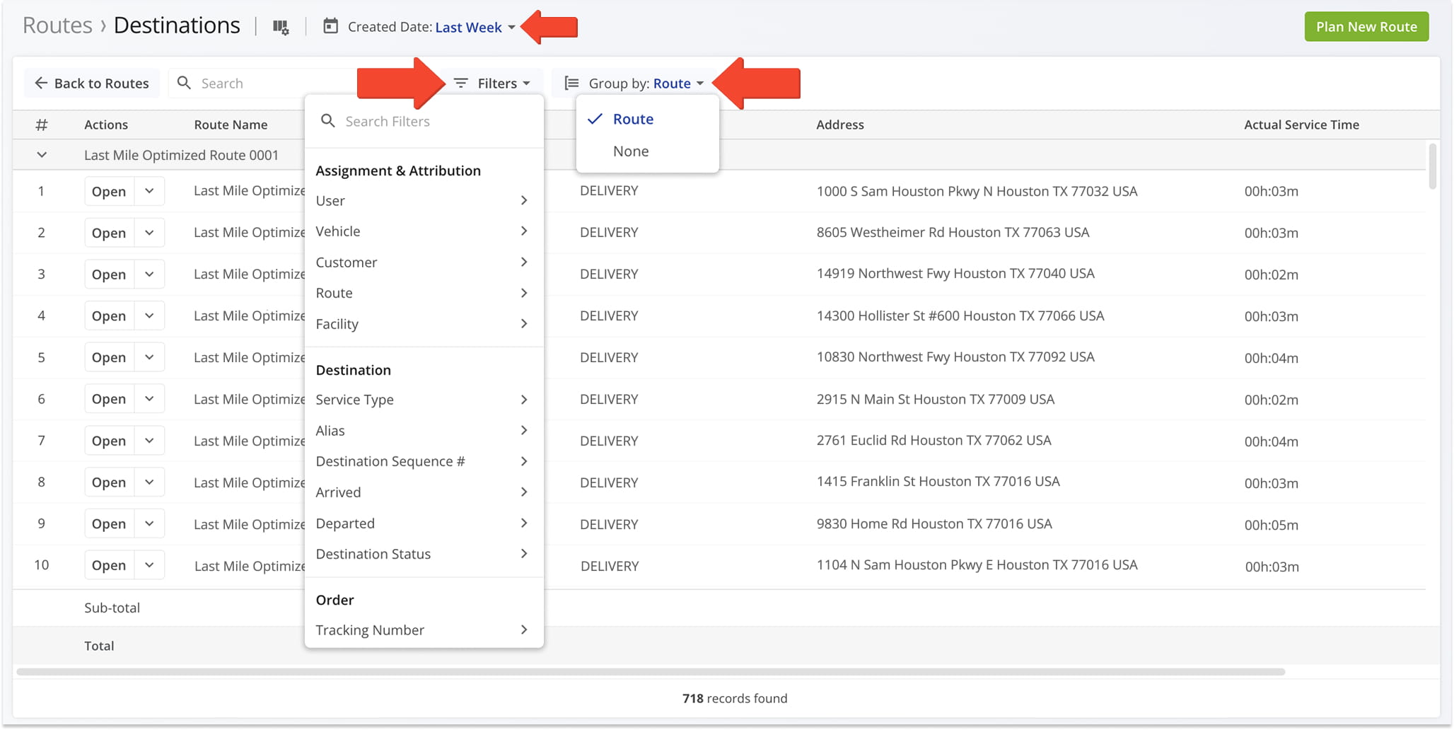The height and width of the screenshot is (730, 1454).
Task: Open the Vehicle filter submenu
Action: point(422,231)
